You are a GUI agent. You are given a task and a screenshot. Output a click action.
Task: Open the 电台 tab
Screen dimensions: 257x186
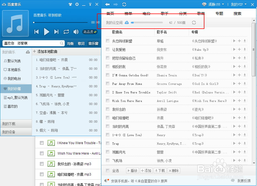(146, 14)
